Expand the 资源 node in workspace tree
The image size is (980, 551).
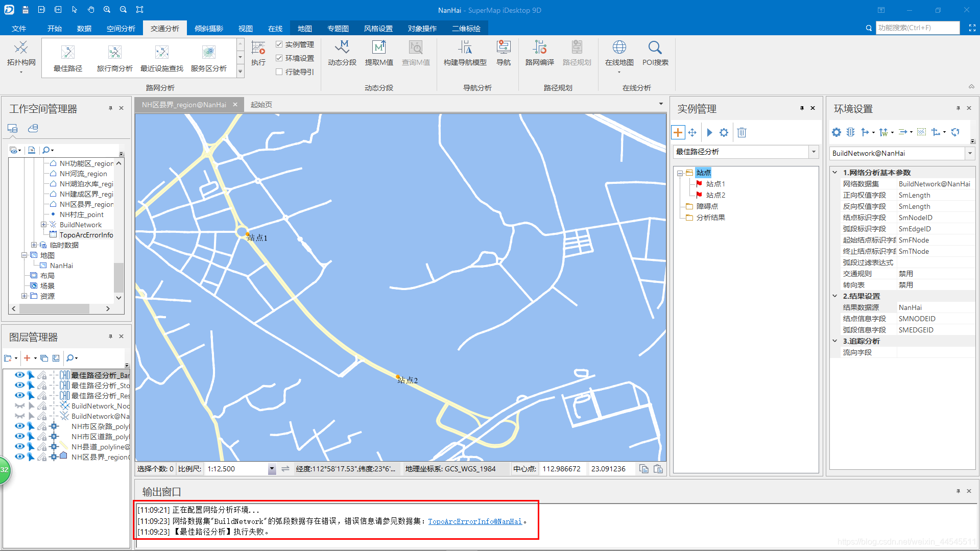24,296
